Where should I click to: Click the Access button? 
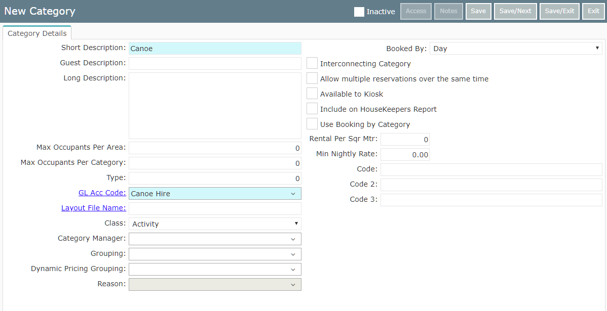(x=416, y=11)
